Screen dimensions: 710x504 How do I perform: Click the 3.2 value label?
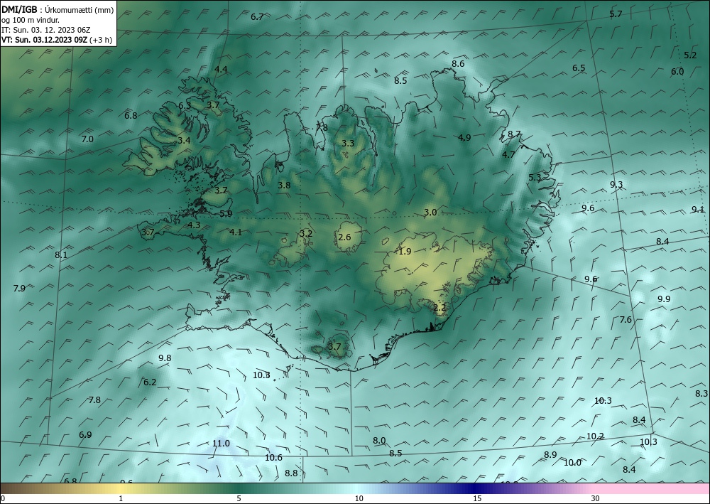click(306, 234)
